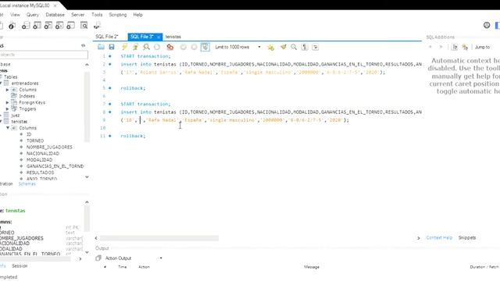500x281 pixels.
Task: Click the Commit transaction icon
Action: [x=183, y=47]
